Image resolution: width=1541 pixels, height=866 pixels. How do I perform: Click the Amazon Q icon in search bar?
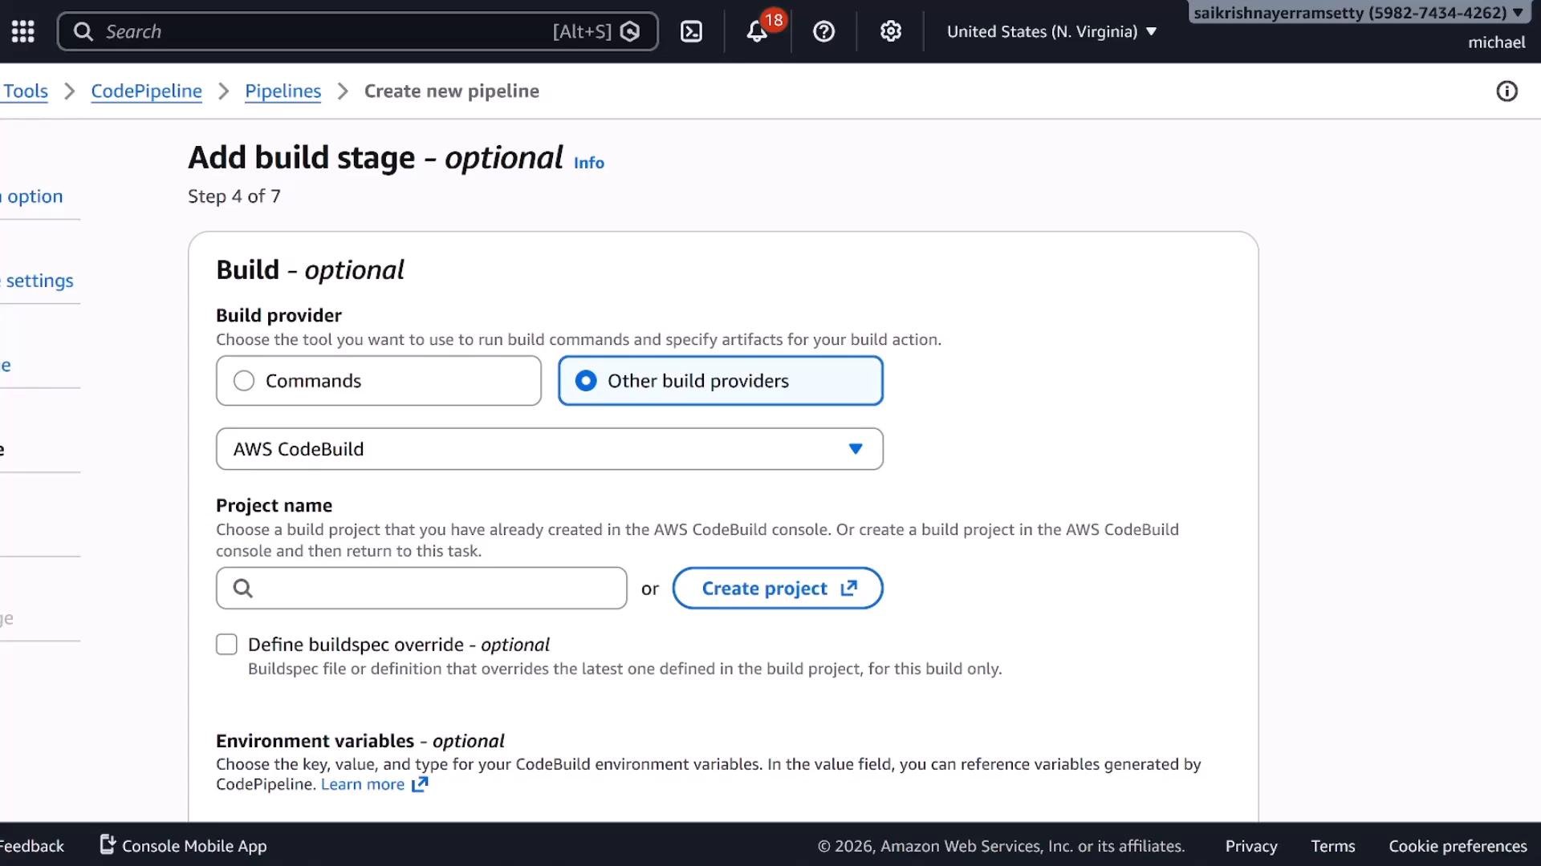[x=630, y=31]
